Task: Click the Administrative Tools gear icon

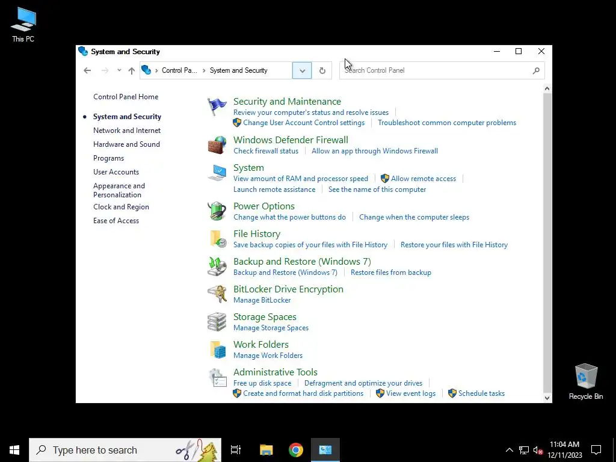Action: tap(218, 378)
